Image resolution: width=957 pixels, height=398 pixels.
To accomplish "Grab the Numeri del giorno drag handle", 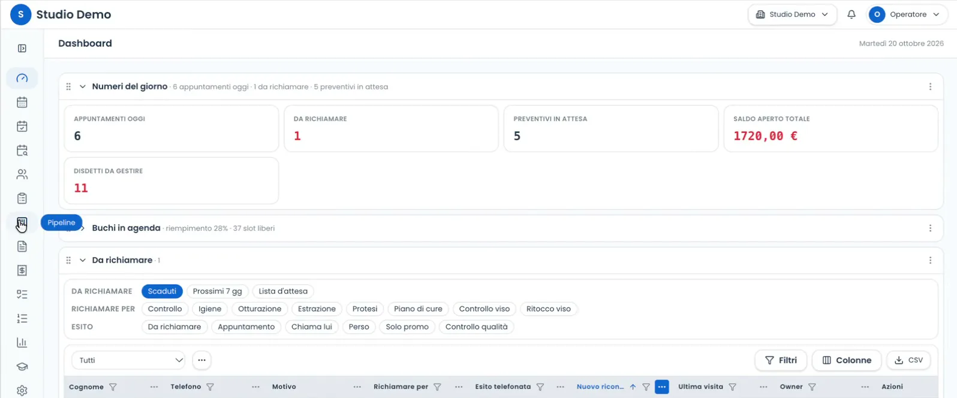I will click(x=68, y=87).
